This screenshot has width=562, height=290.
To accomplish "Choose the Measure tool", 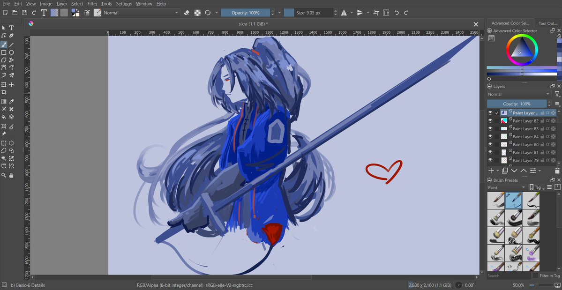I will point(11,126).
